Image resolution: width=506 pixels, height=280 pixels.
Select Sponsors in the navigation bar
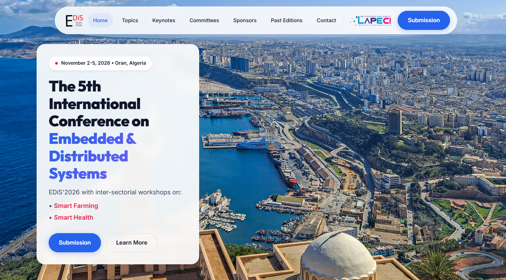245,20
